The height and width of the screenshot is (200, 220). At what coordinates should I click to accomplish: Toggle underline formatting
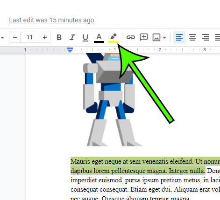coord(85,37)
